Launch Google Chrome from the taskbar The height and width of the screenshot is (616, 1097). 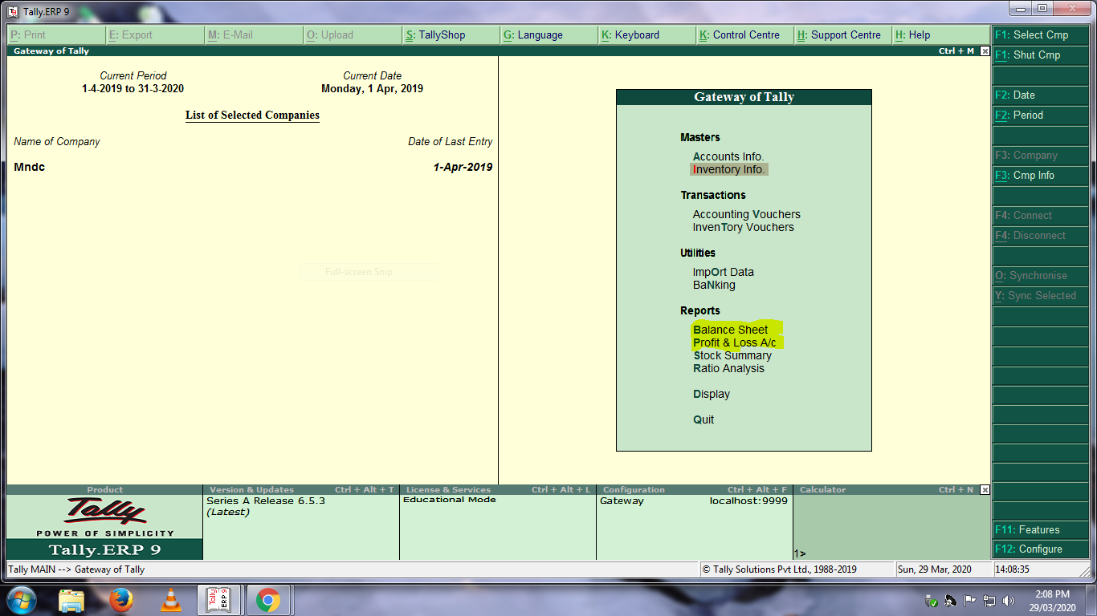[x=269, y=599]
